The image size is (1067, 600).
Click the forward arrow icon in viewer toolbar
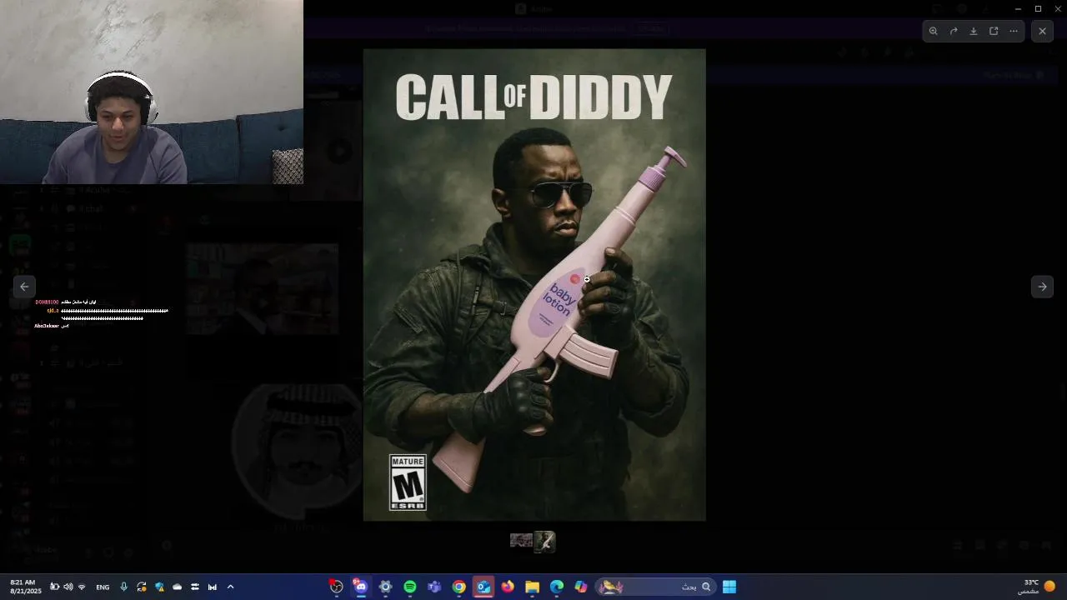pos(954,31)
